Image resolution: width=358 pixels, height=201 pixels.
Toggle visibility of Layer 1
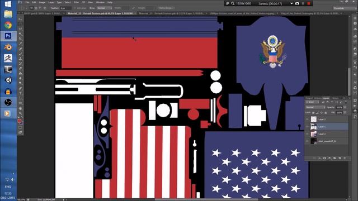pyautogui.click(x=307, y=127)
